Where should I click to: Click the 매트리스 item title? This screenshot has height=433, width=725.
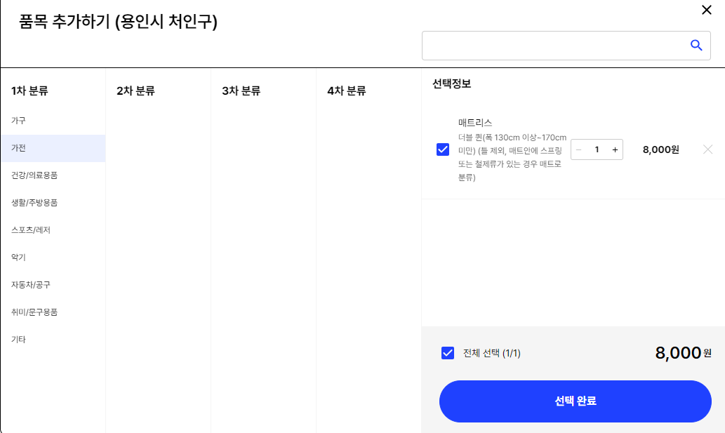tap(475, 123)
